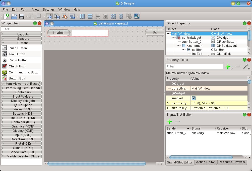Click the Imprimir button on the form
This screenshot has height=171, width=252.
point(59,33)
